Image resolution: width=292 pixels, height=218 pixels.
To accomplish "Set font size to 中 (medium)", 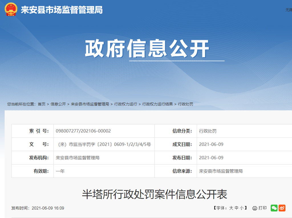I will (x=236, y=208).
